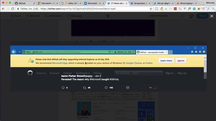Click the f? script extension icon

[x=190, y=9]
